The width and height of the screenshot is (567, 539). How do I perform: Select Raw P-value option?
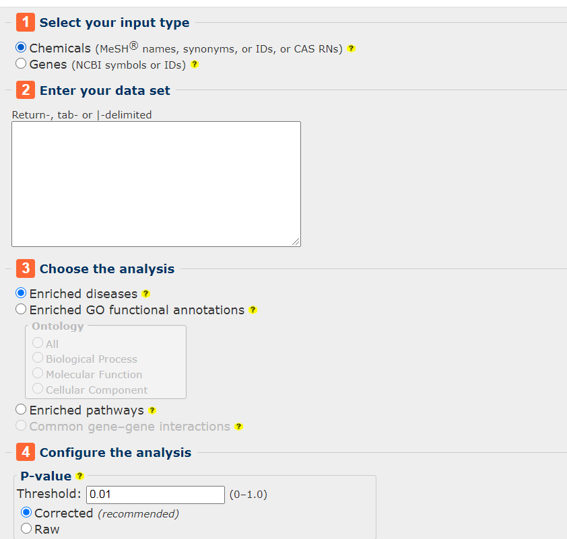(26, 528)
